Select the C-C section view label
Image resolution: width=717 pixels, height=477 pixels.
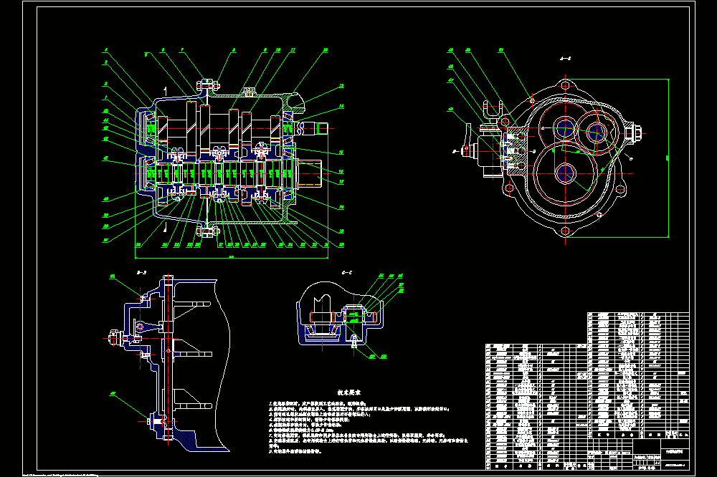coord(347,273)
